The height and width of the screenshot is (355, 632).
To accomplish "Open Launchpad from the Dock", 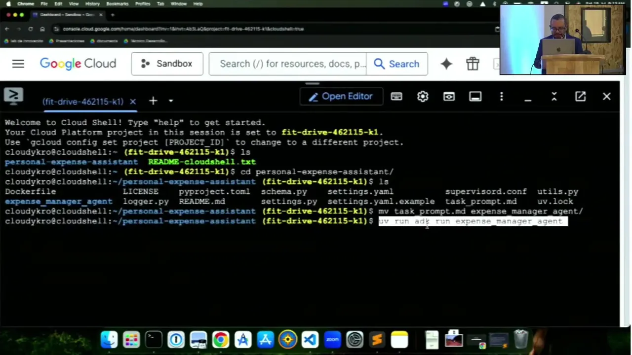I will 131,340.
